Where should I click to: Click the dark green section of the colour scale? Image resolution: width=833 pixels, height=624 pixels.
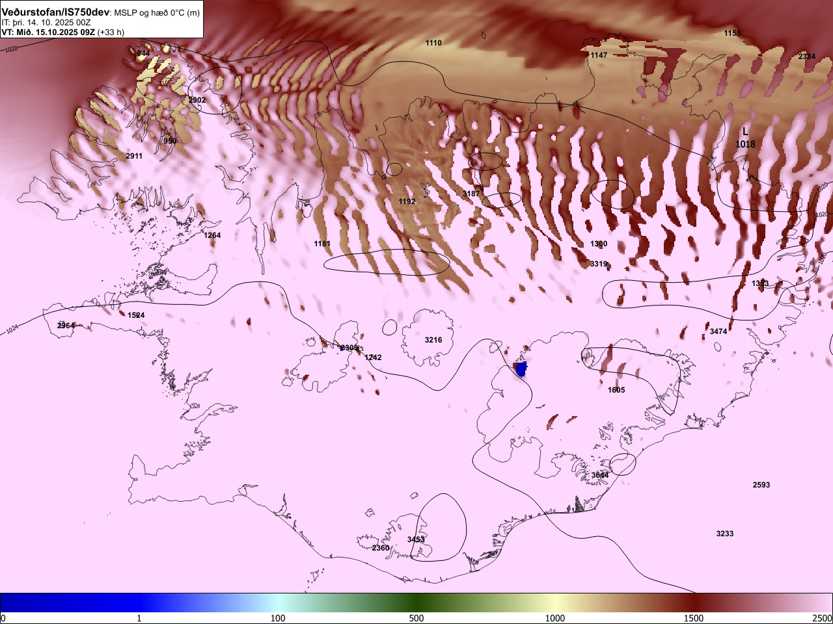[x=416, y=603]
